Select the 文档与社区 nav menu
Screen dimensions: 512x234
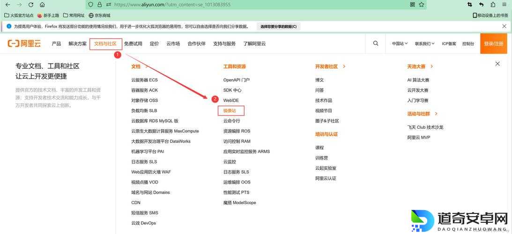(x=105, y=44)
